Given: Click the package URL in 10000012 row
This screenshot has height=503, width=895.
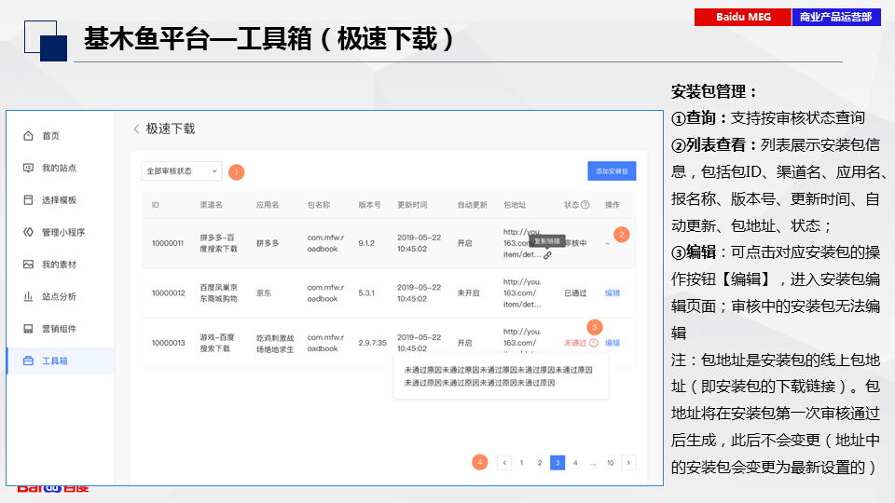Looking at the screenshot, I should click(522, 293).
